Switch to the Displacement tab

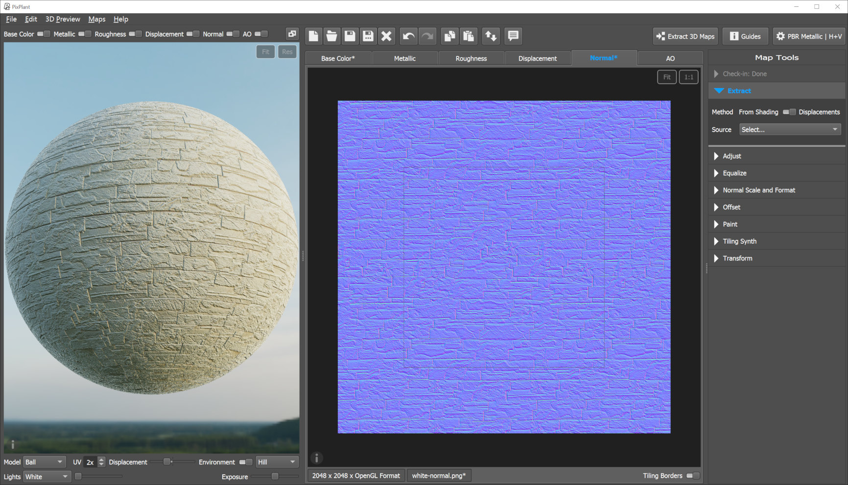tap(537, 58)
